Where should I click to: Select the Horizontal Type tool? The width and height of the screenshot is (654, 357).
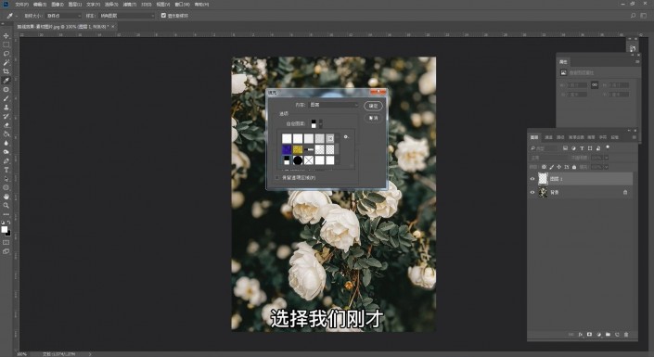6,170
